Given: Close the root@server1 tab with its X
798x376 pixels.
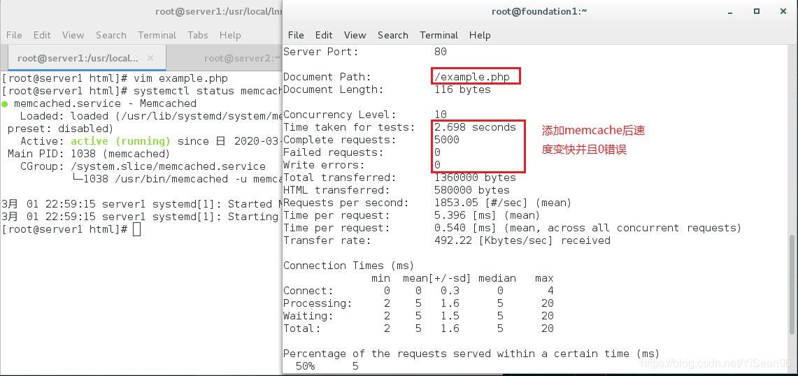Looking at the screenshot, I should [x=150, y=58].
